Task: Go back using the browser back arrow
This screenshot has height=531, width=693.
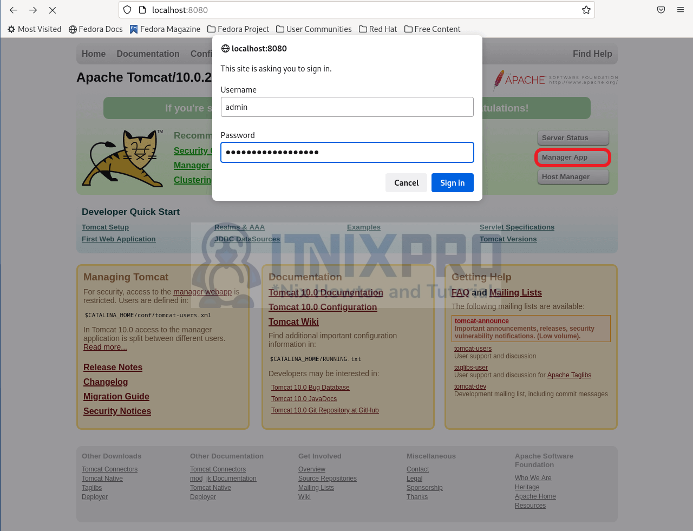Action: click(14, 10)
